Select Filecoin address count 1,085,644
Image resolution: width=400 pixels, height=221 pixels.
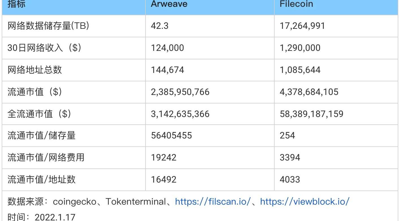[300, 70]
